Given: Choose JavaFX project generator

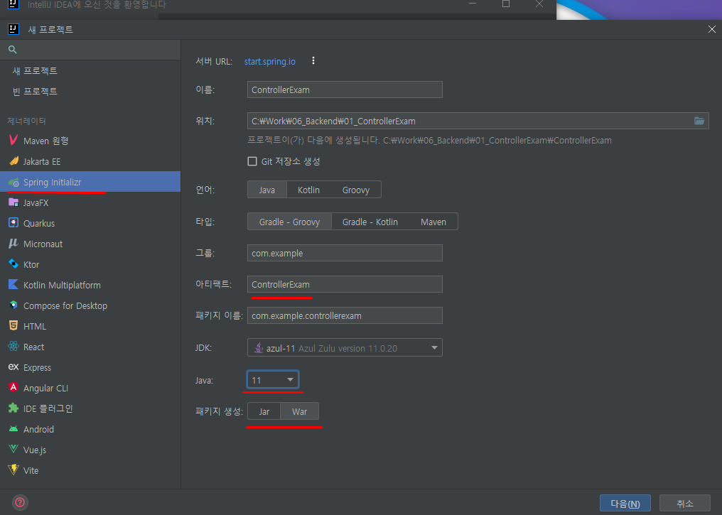Looking at the screenshot, I should pos(90,202).
